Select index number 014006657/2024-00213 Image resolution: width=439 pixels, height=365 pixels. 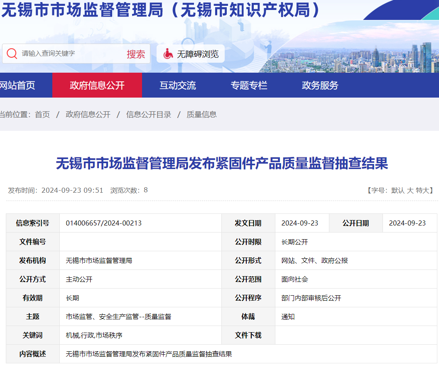[103, 223]
